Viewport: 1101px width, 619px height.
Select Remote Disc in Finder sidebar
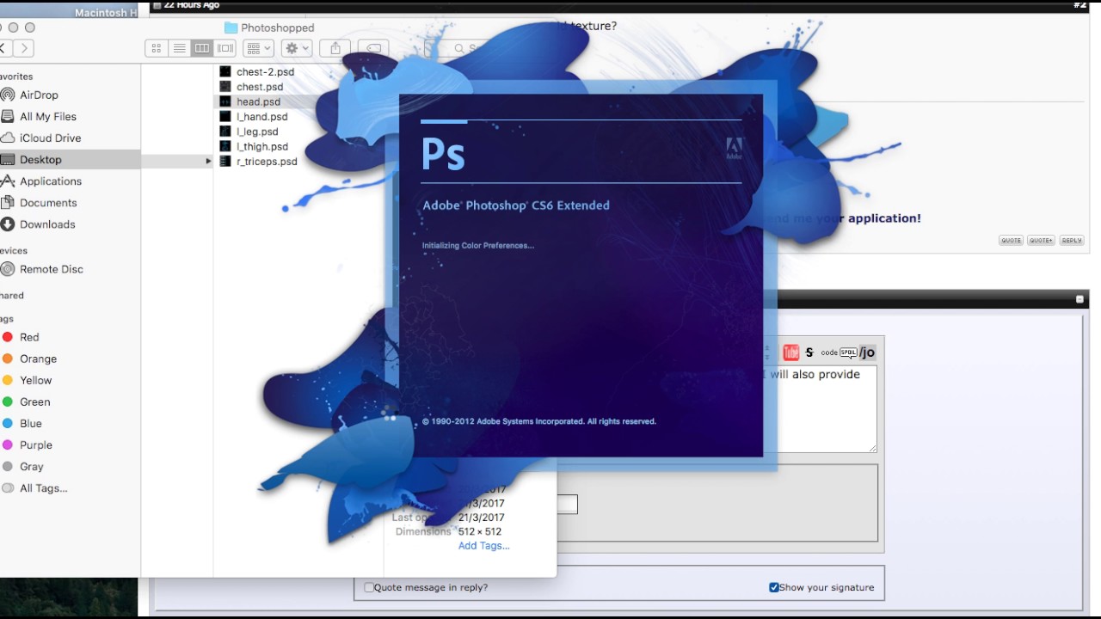(51, 269)
